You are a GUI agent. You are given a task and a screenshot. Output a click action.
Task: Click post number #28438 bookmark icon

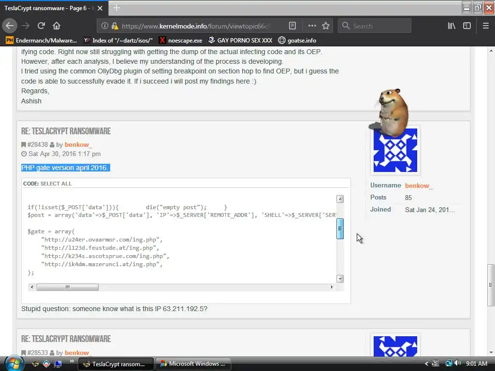[23, 145]
